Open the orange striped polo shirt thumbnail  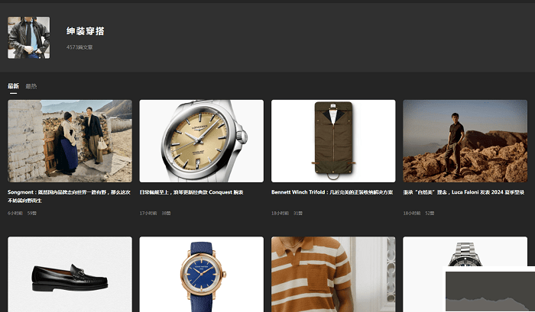pos(333,274)
